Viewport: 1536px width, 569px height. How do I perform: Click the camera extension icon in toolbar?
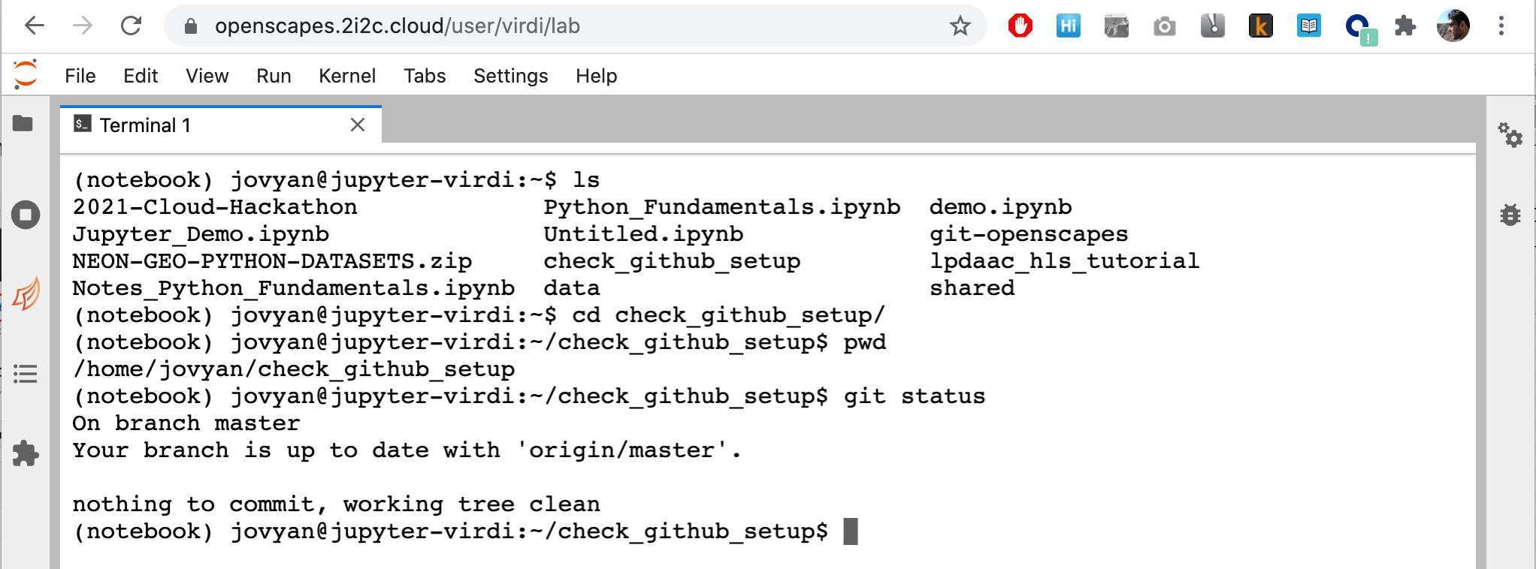coord(1164,25)
